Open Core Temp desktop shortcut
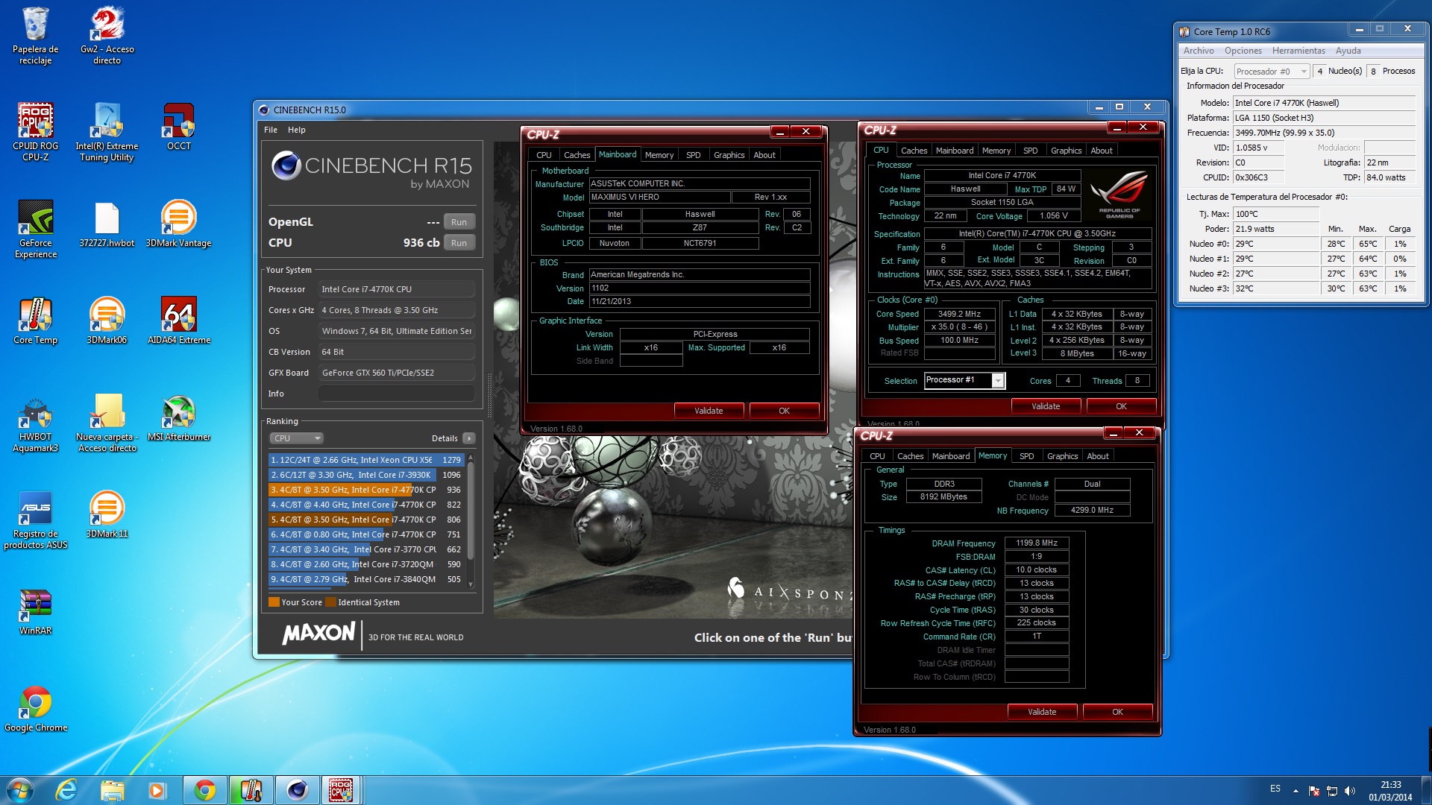1432x805 pixels. click(35, 321)
